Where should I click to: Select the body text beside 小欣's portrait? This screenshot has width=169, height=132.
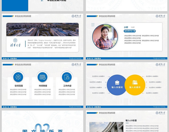(x=142, y=39)
